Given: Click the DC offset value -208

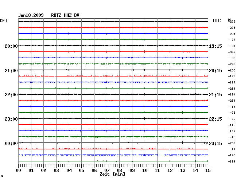Looking at the screenshot, I should click(x=232, y=28).
